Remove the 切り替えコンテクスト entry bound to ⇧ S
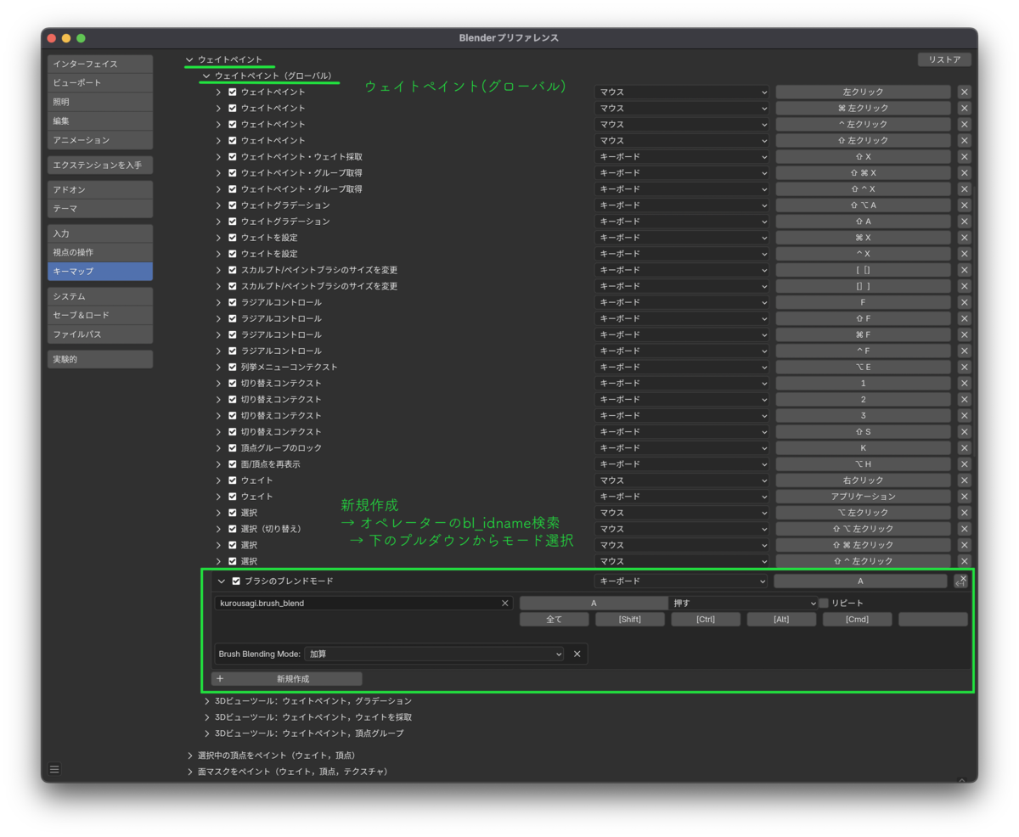The height and width of the screenshot is (837, 1019). tap(964, 432)
